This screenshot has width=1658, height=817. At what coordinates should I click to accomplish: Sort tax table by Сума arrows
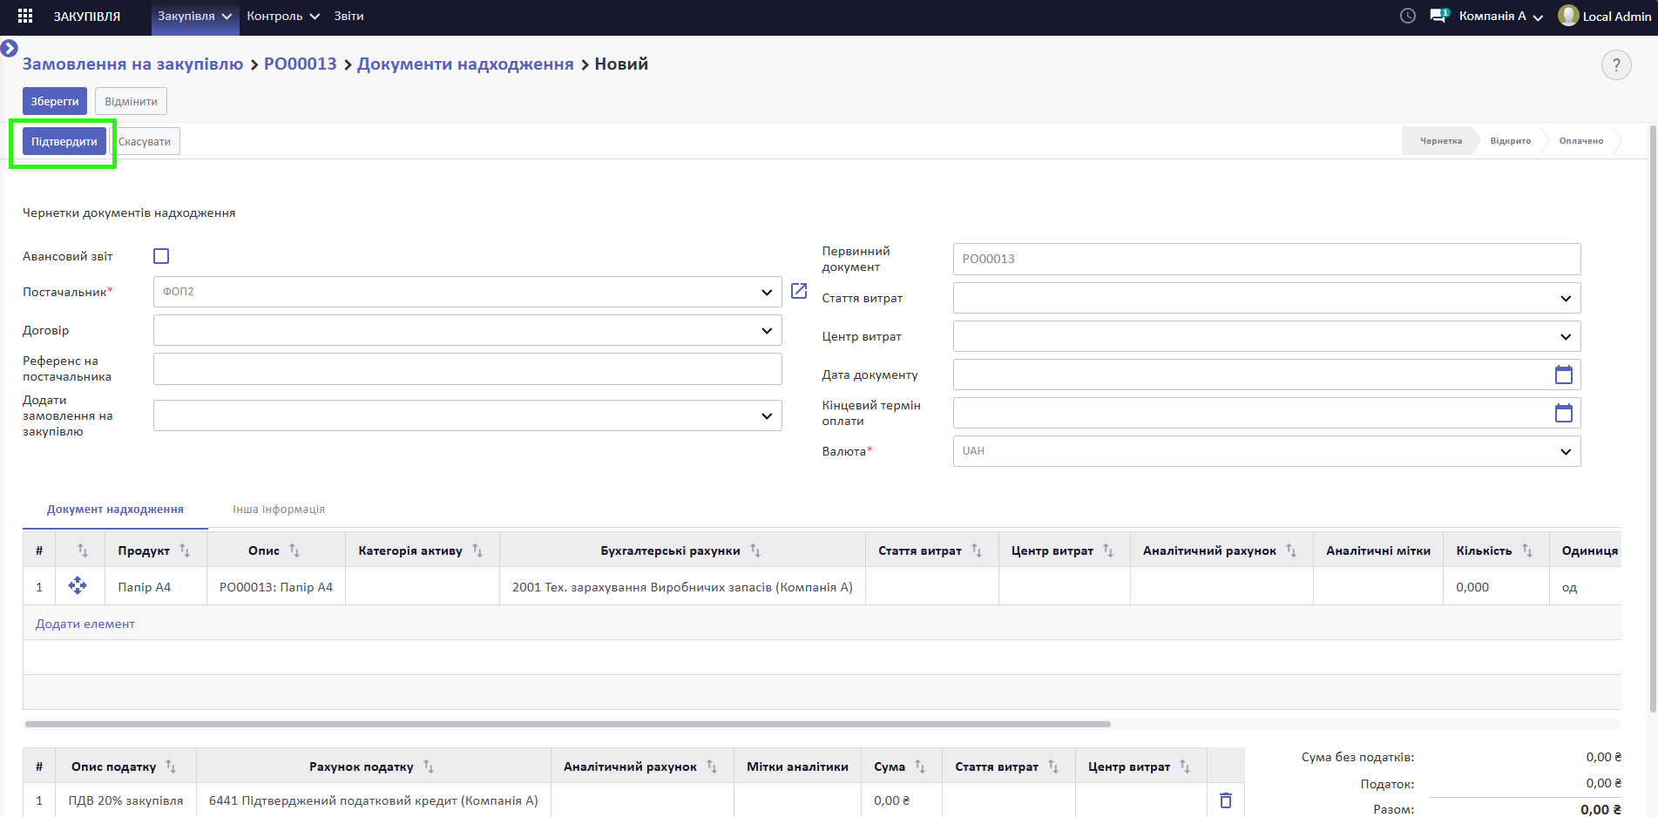point(920,766)
